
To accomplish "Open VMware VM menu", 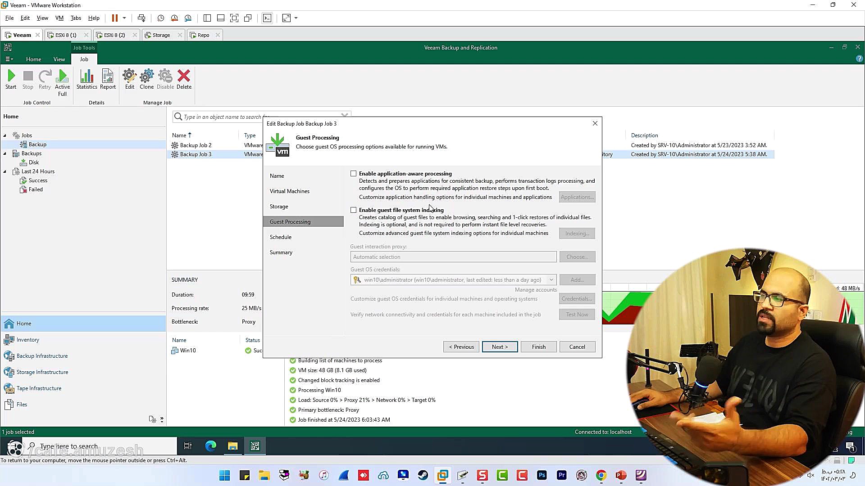I will [59, 18].
